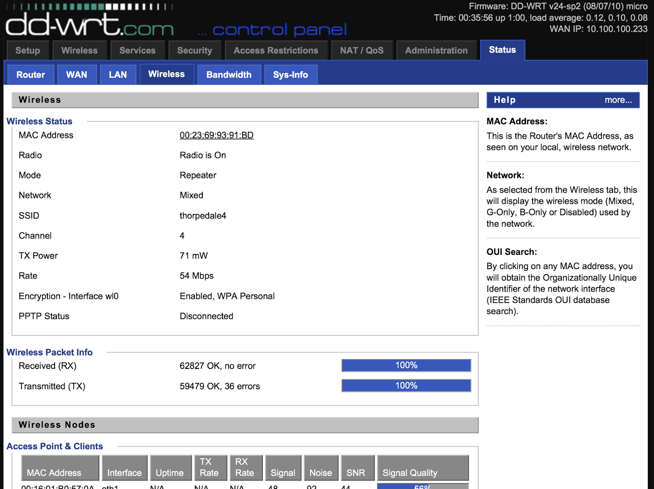Image resolution: width=654 pixels, height=489 pixels.
Task: Click the Interface column header
Action: pyautogui.click(x=124, y=468)
